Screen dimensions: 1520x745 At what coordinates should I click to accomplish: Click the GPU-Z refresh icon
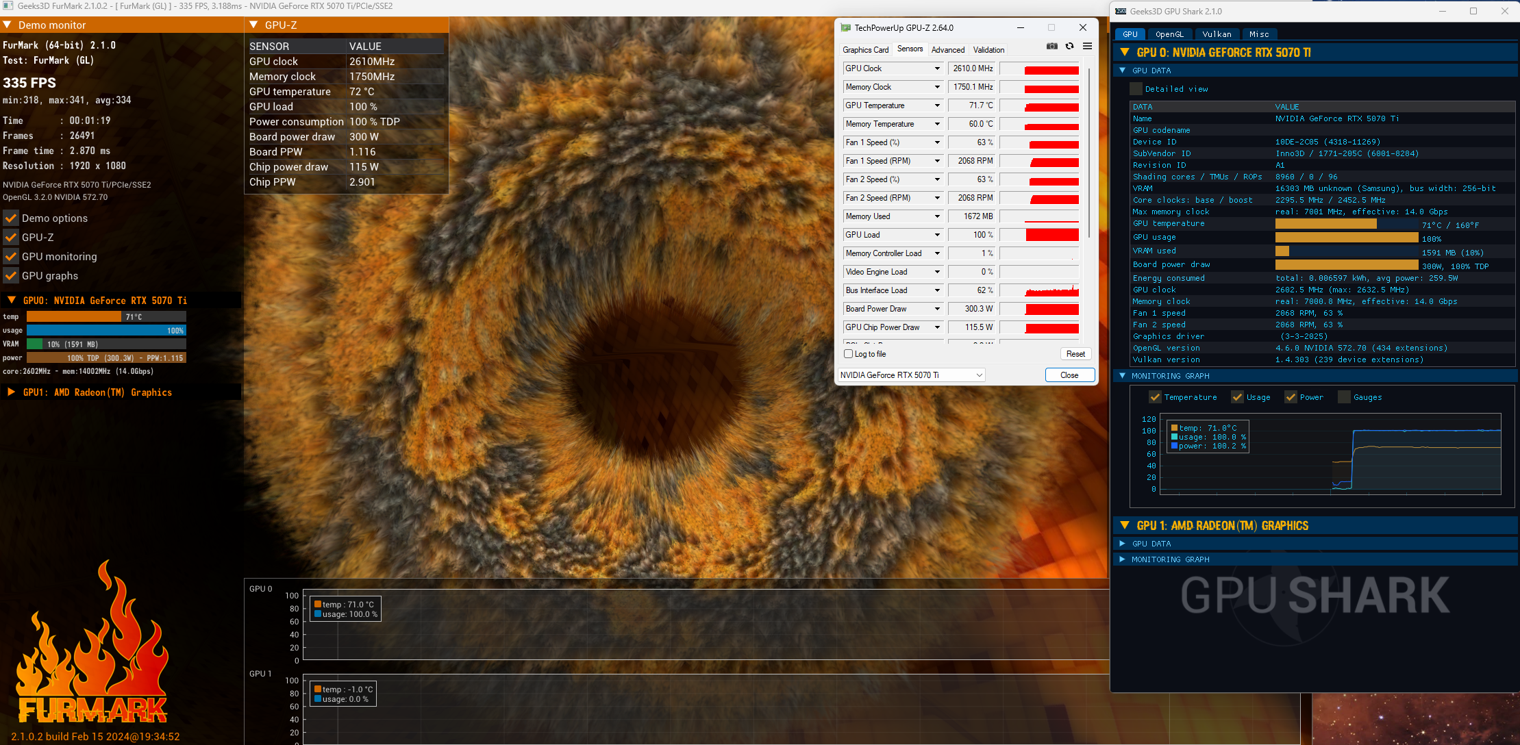click(1069, 47)
